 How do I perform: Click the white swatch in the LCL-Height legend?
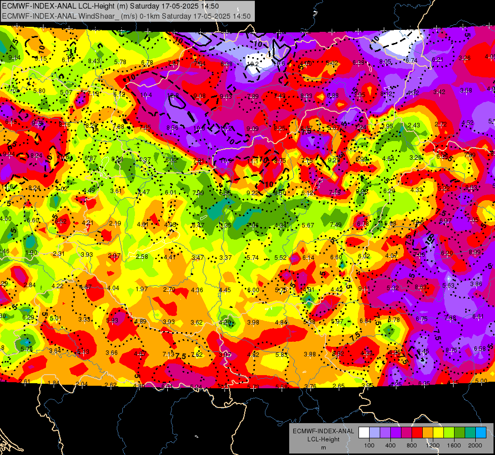tap(364, 432)
